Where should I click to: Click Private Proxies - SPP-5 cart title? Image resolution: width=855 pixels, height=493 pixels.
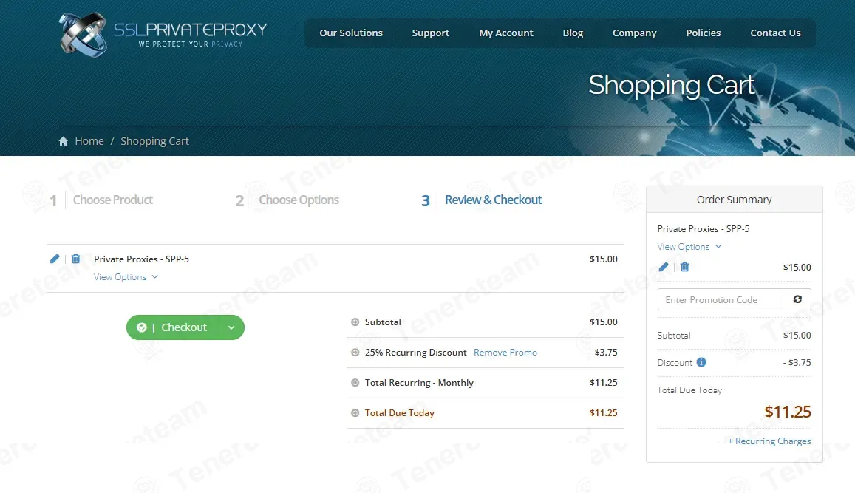click(141, 259)
